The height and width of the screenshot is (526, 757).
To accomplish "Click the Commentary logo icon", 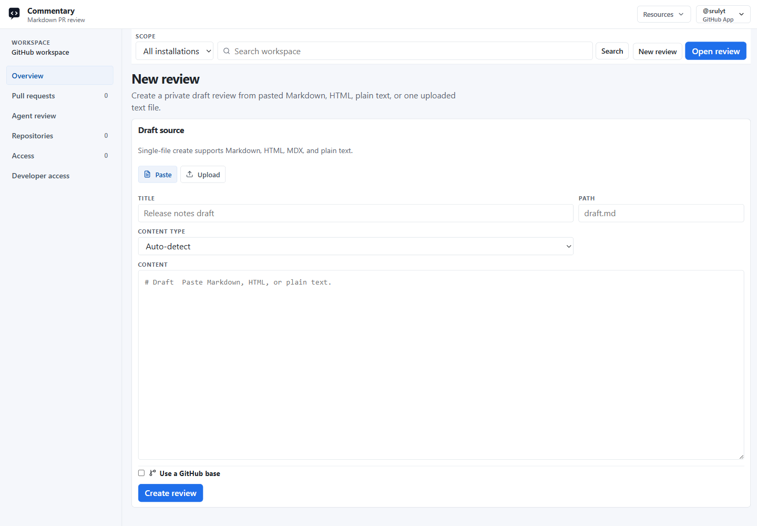I will (14, 14).
